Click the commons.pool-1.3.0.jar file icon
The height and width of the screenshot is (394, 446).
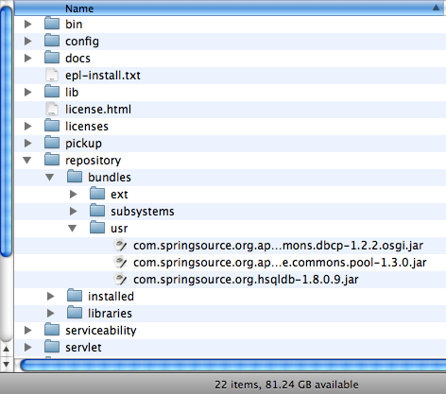click(x=120, y=262)
